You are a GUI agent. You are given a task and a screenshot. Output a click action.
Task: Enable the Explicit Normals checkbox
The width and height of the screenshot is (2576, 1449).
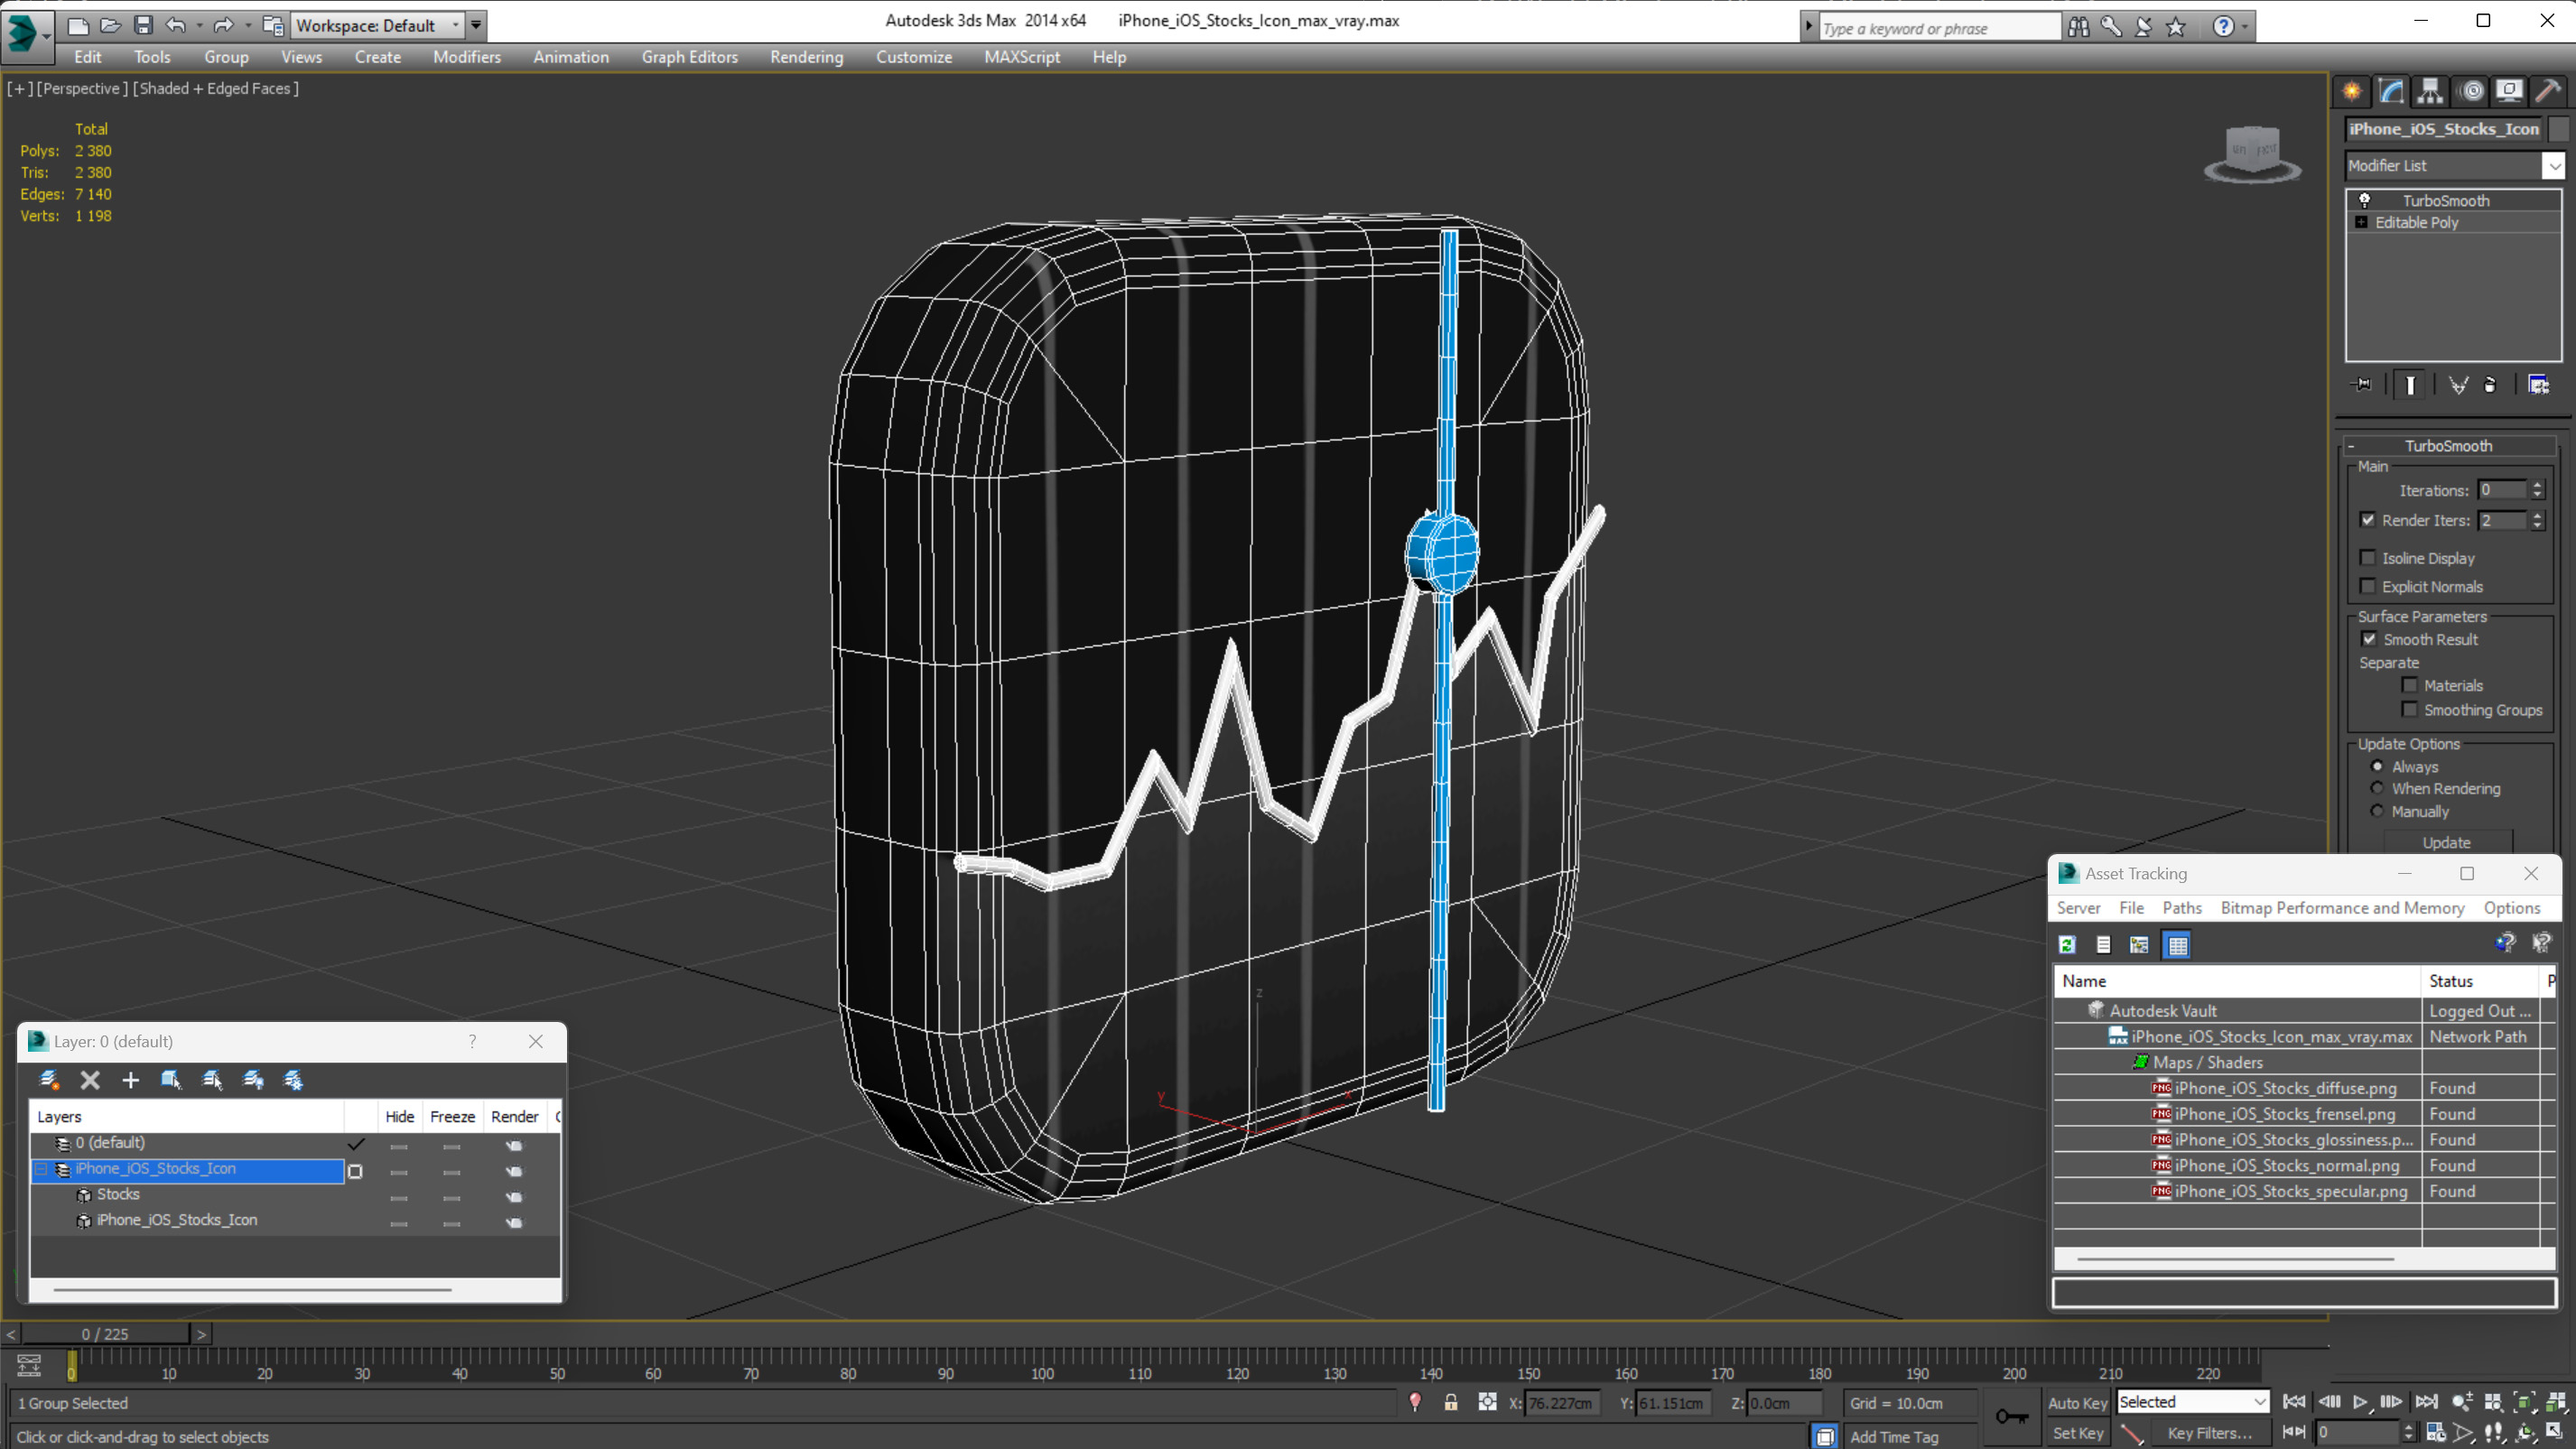pos(2367,586)
